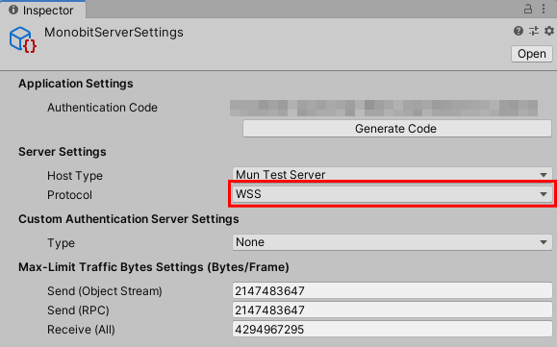Viewport: 557px width, 347px height.
Task: Open the Inspector three-dot options menu
Action: tap(544, 9)
